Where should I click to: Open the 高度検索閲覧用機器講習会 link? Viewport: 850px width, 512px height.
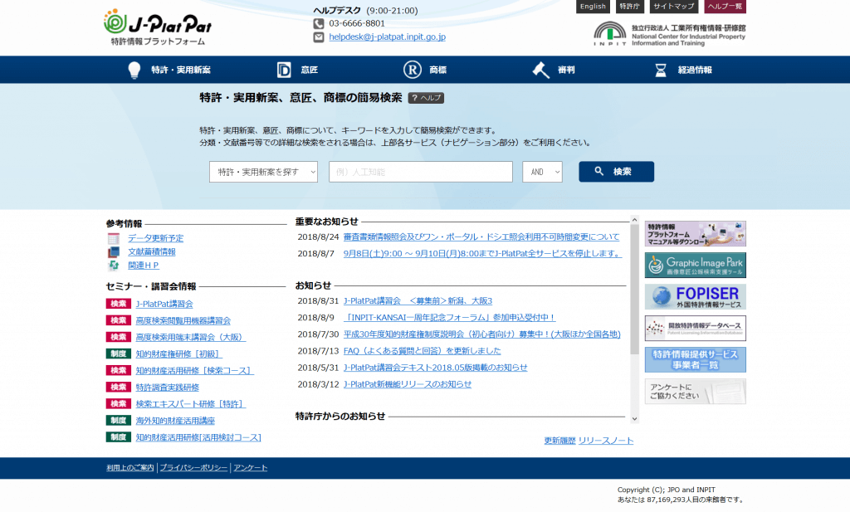click(183, 321)
